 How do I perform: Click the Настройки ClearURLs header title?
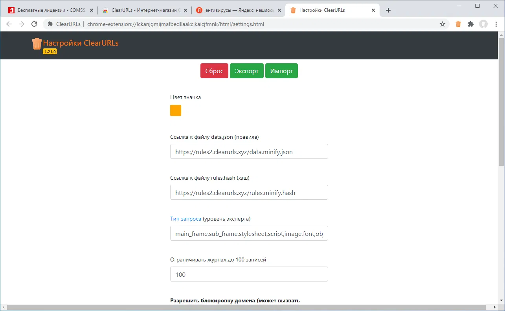pyautogui.click(x=81, y=43)
